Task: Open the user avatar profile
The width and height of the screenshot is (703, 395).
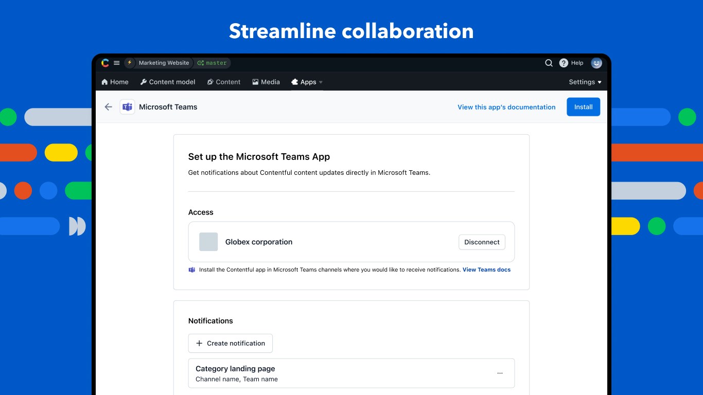Action: [596, 63]
